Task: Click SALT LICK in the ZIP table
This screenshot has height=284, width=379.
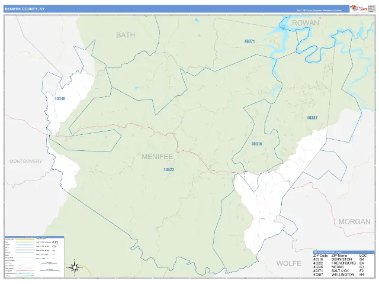Action: tap(340, 271)
